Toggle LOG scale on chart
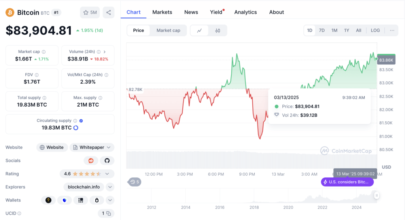Screen dimensions: 405x220 (375, 30)
